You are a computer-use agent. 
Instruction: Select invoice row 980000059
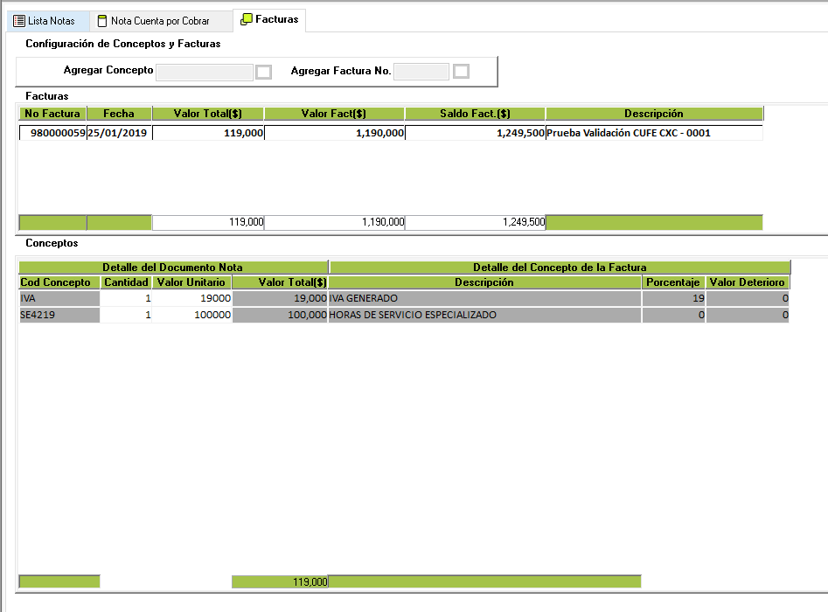(x=52, y=133)
